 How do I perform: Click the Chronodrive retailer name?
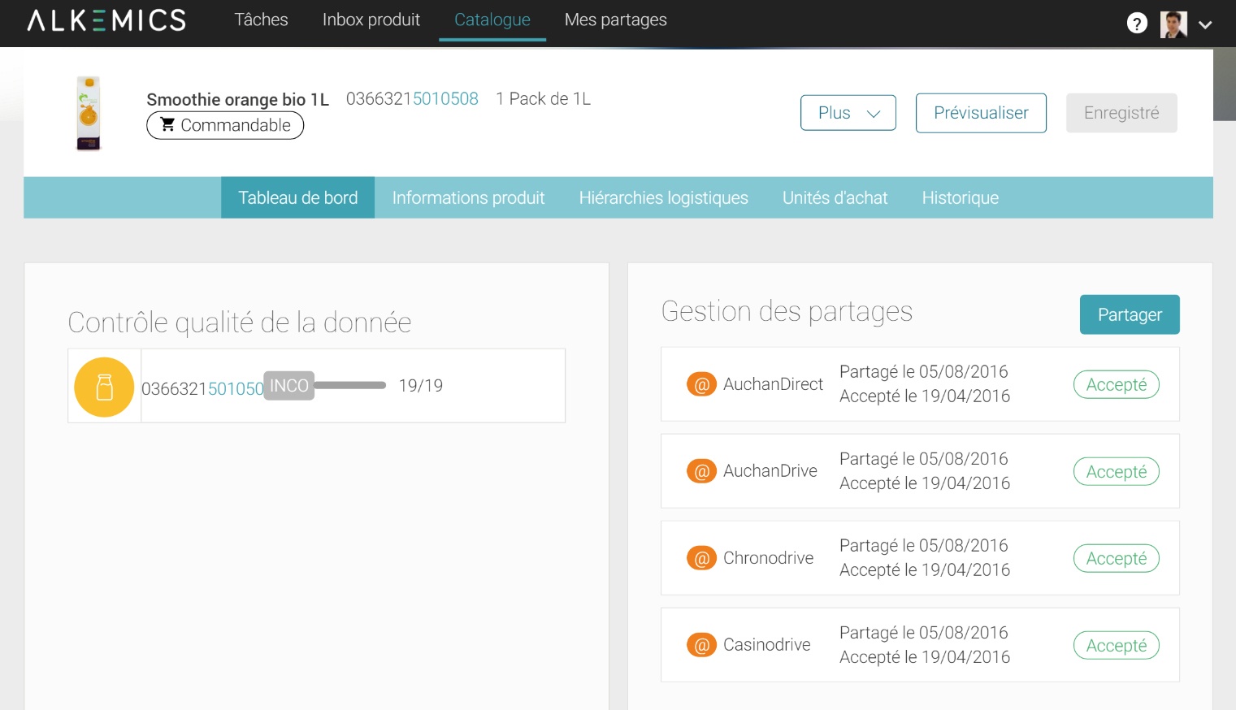pyautogui.click(x=768, y=558)
